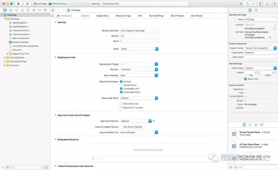278x170 pixels.
Task: Open the Find navigator search icon
Action: [x=17, y=10]
